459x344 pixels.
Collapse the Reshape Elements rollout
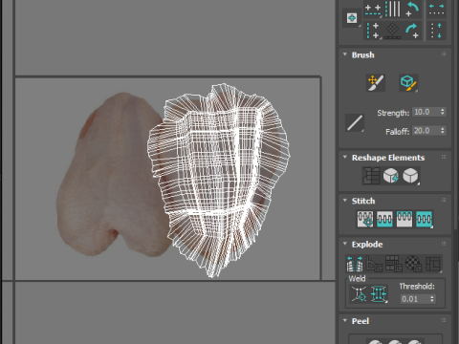pos(345,157)
